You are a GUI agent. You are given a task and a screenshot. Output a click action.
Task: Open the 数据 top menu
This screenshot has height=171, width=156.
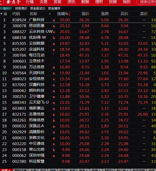pos(85,2)
